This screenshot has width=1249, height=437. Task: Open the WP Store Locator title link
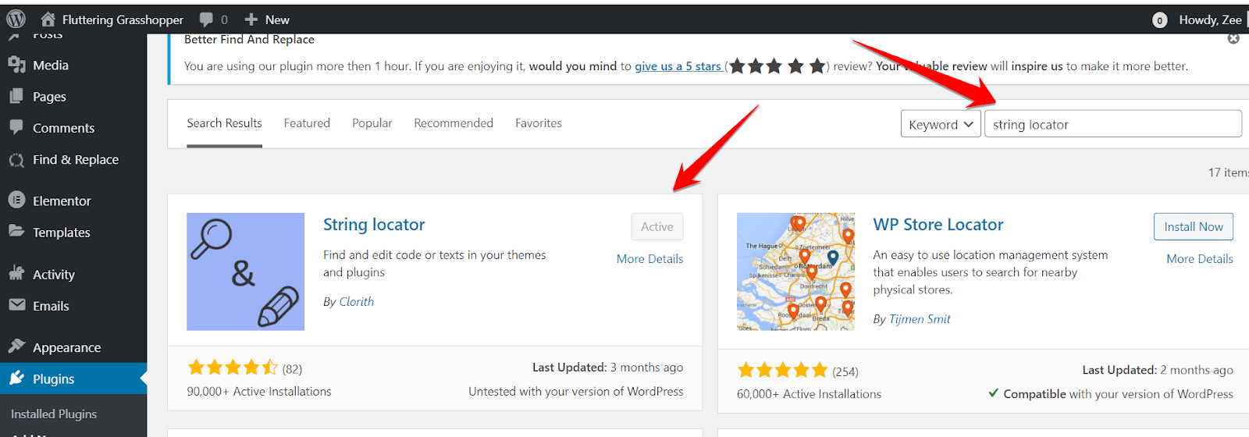click(x=938, y=224)
